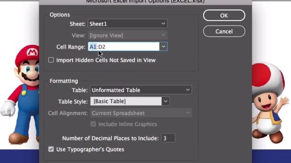Click the Mario image behind the dialog

pyautogui.click(x=20, y=94)
